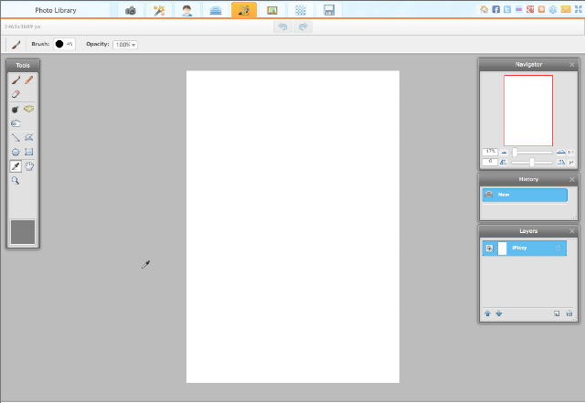Screen dimensions: 585x403
Task: Open the layers stack tab
Action: tap(216, 10)
